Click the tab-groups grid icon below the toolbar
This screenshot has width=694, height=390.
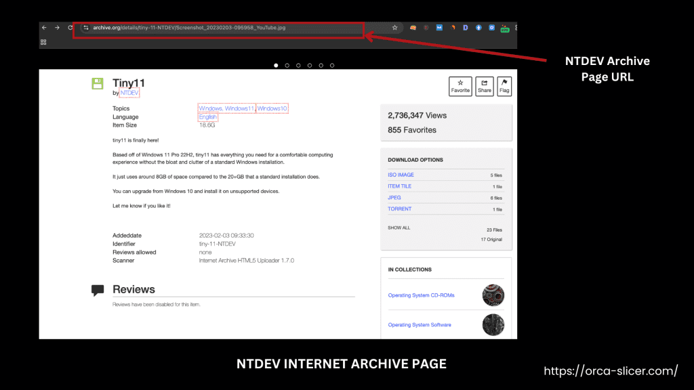43,42
